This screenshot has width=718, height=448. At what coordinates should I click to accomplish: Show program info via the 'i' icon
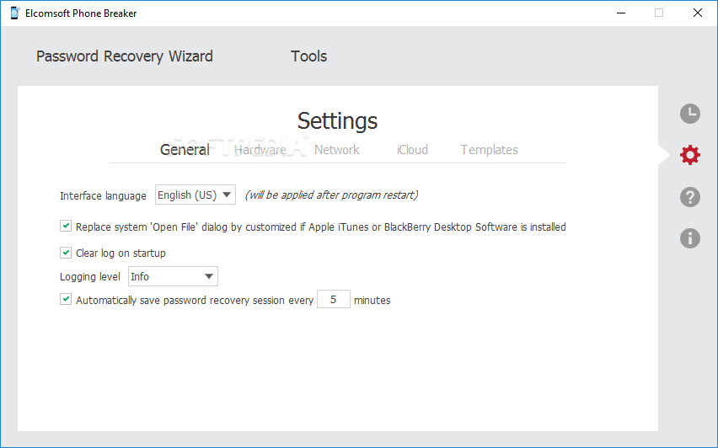(x=690, y=238)
